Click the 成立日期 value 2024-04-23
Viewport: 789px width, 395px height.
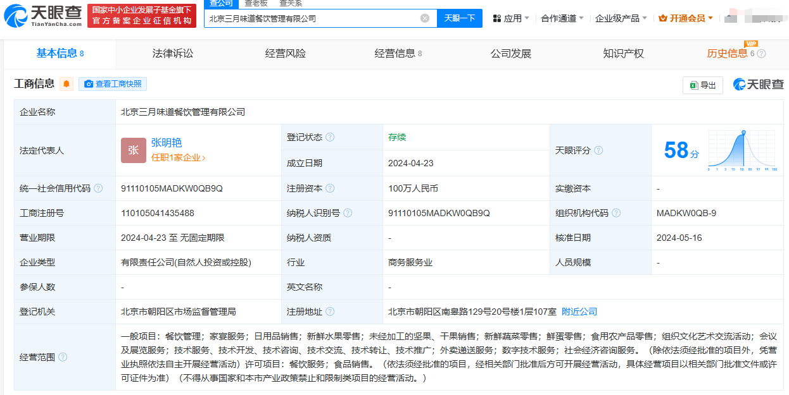point(411,163)
